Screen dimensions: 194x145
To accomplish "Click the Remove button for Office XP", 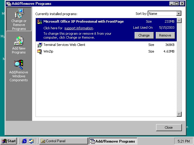I will pyautogui.click(x=165, y=35).
